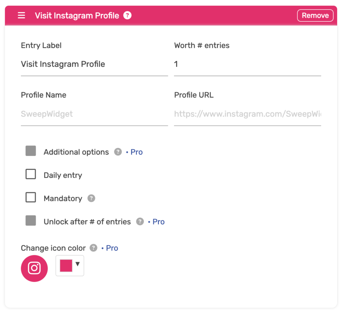
Task: Click the pink color swatch
Action: coord(66,265)
